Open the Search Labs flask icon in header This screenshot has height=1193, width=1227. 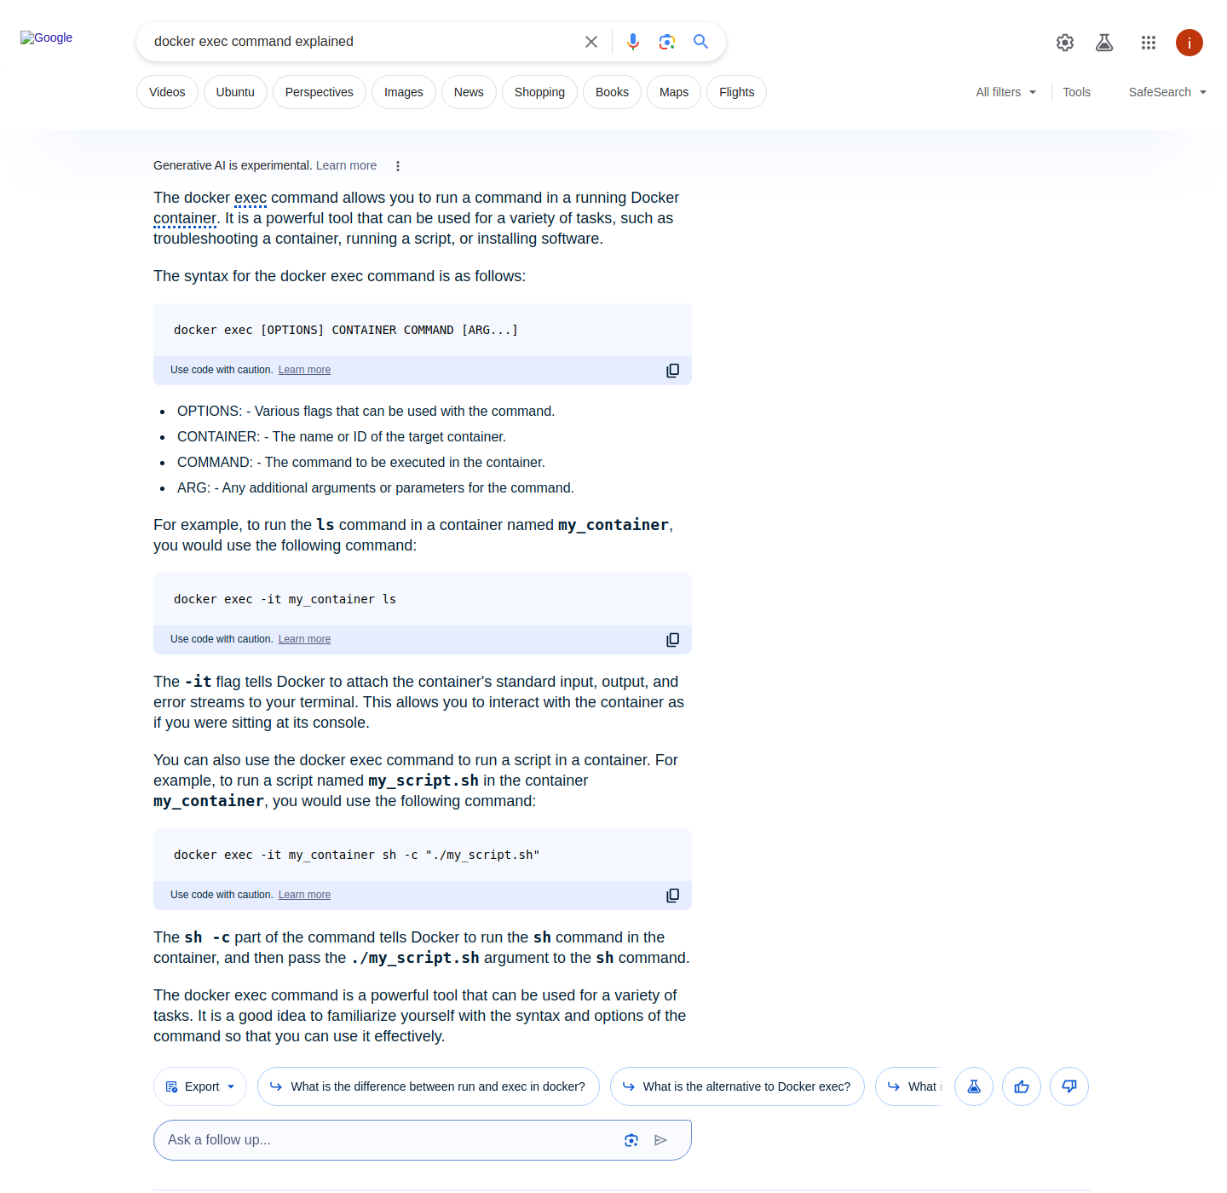(1104, 43)
